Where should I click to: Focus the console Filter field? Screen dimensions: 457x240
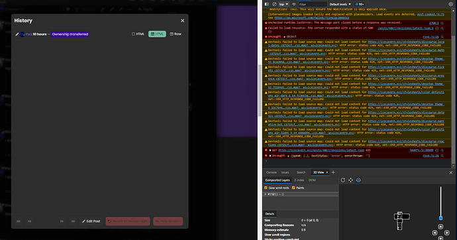pos(313,5)
